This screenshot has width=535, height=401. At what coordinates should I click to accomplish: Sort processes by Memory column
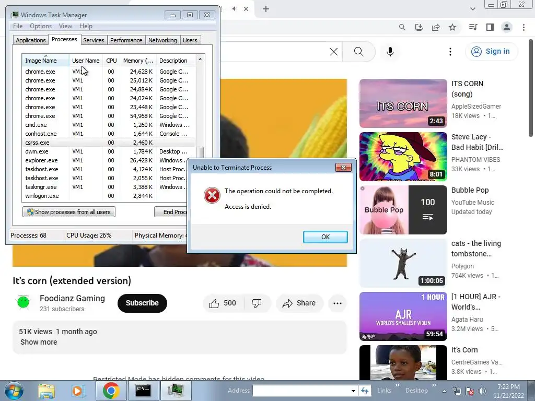138,61
